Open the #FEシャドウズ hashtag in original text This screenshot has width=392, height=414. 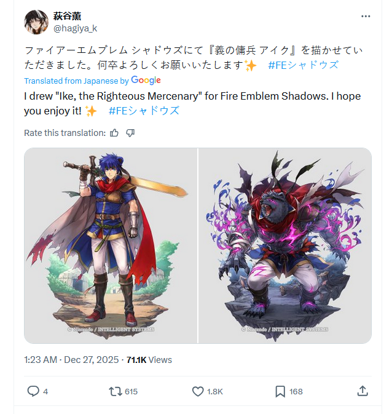pyautogui.click(x=304, y=65)
